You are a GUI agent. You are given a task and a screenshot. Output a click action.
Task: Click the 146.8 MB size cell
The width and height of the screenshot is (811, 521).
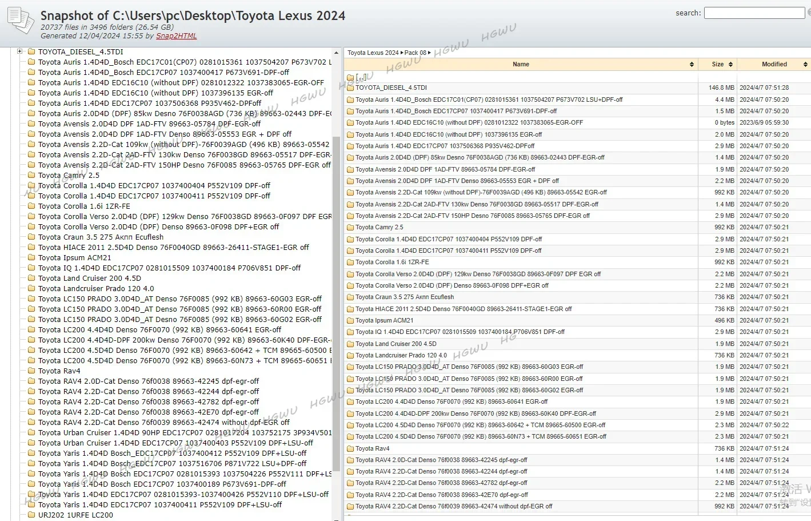(721, 88)
